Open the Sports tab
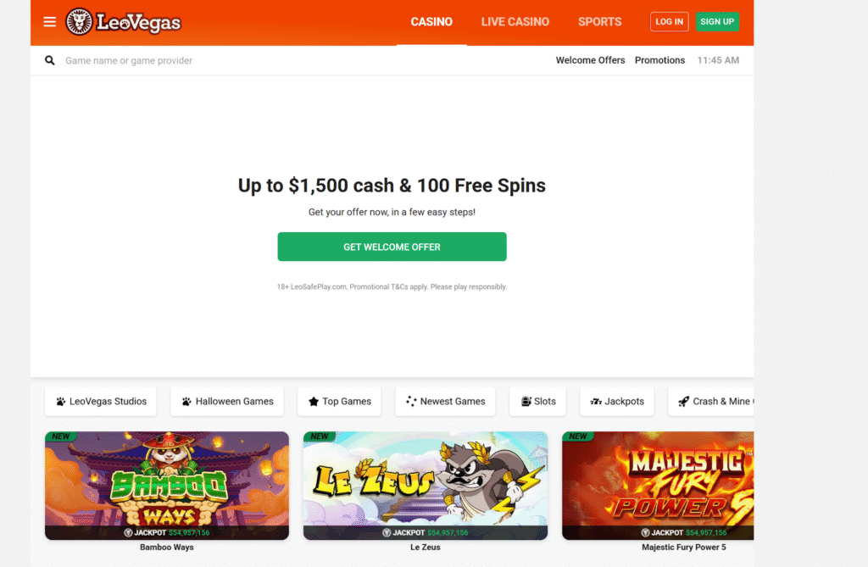Image resolution: width=868 pixels, height=567 pixels. coord(599,22)
